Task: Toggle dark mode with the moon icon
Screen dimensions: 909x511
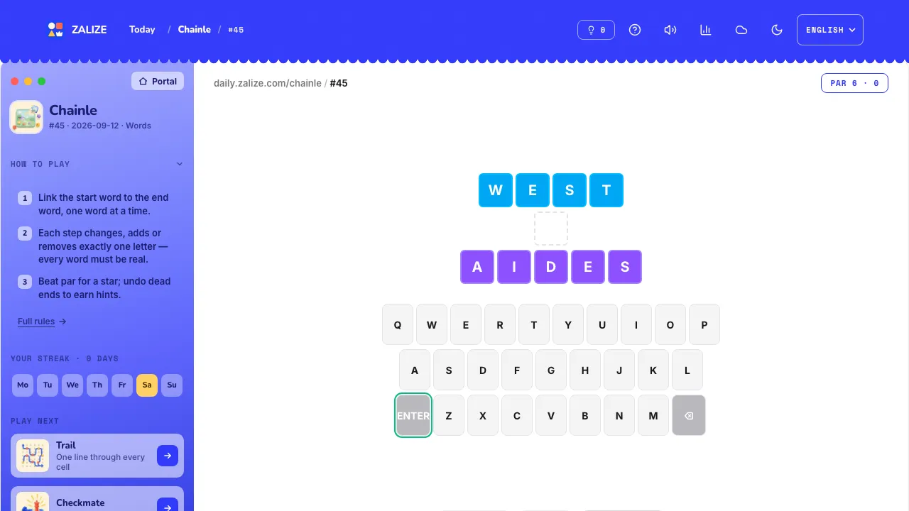Action: click(777, 30)
